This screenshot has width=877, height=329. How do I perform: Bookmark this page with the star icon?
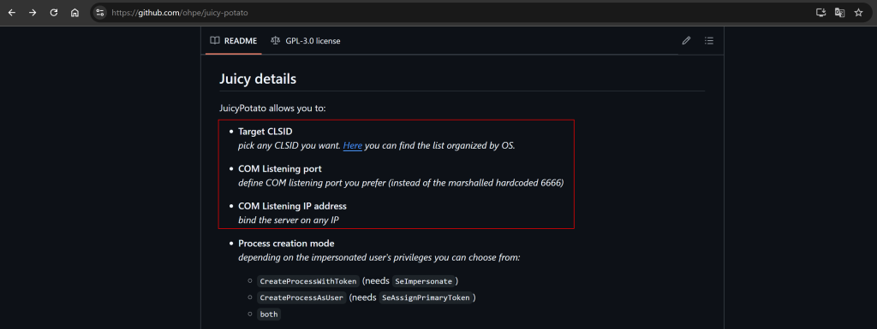click(x=858, y=12)
